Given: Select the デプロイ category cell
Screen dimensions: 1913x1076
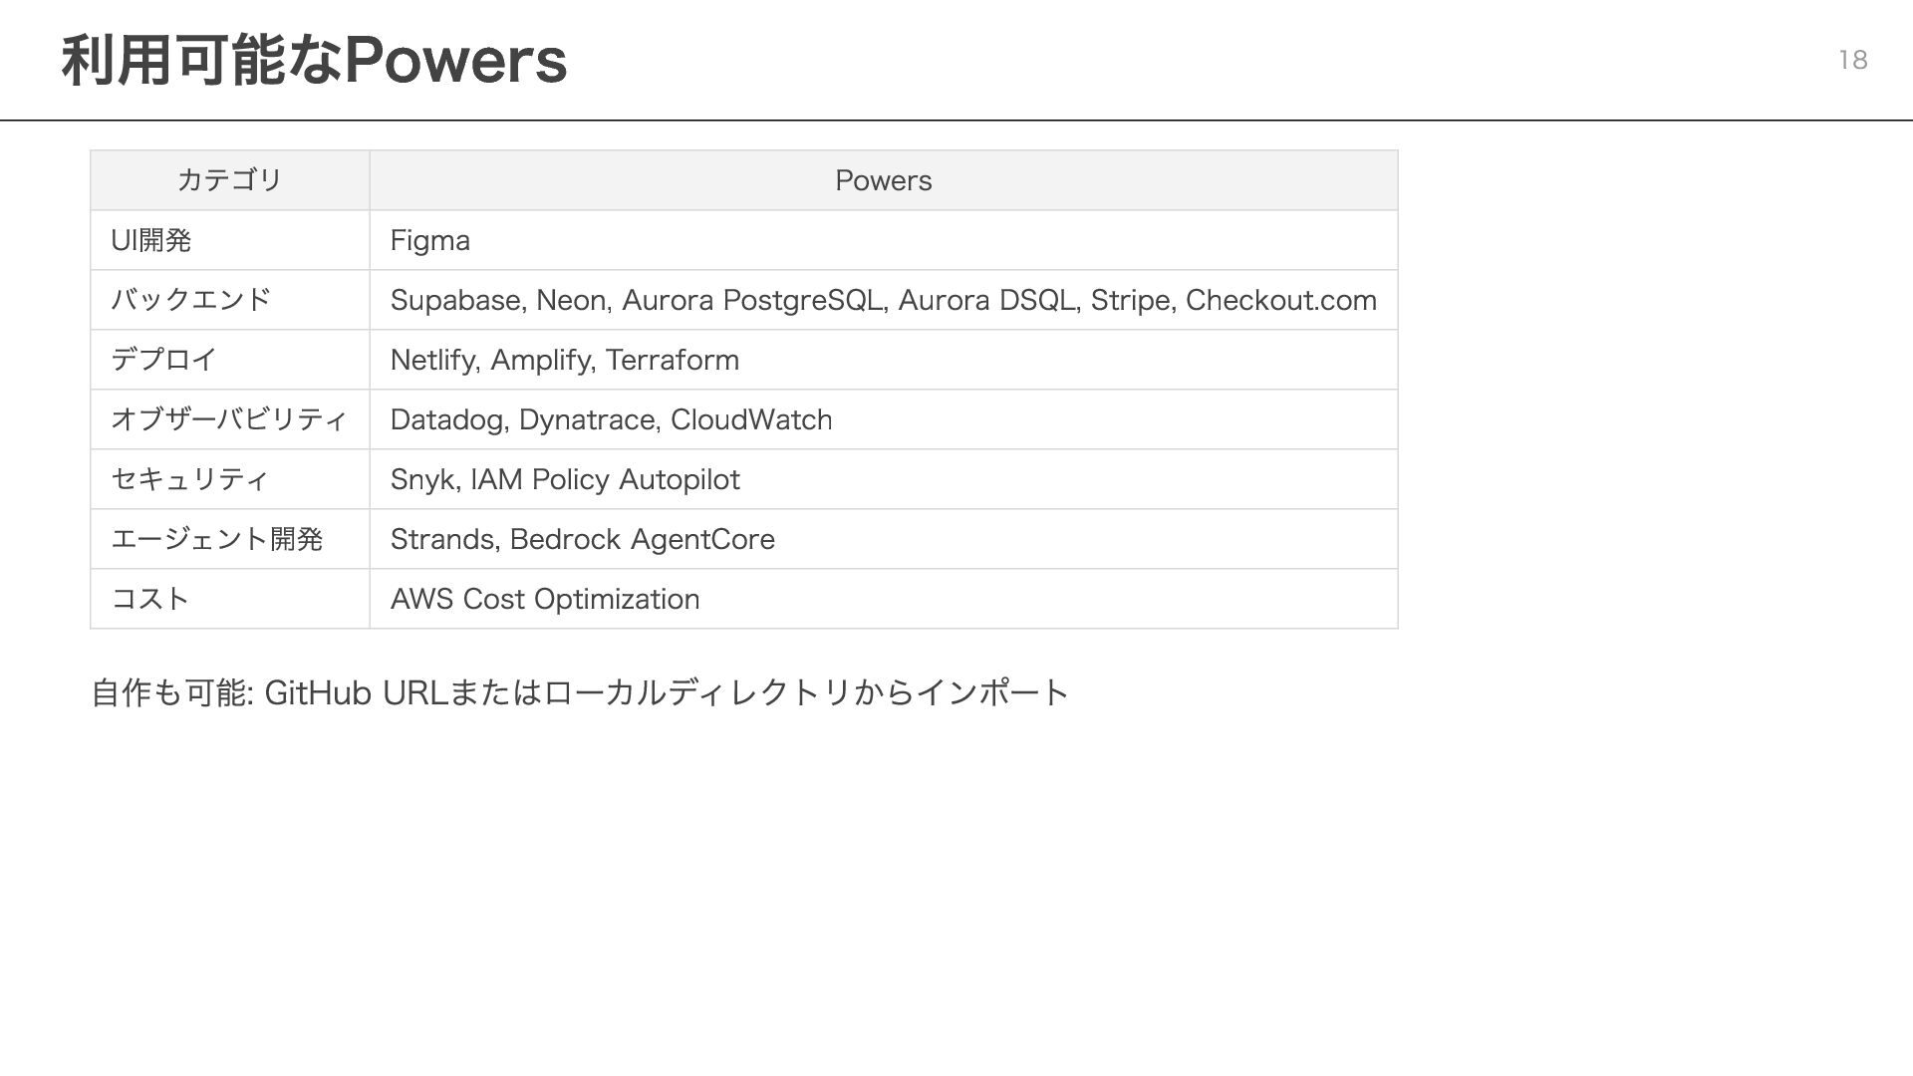Looking at the screenshot, I should [230, 360].
